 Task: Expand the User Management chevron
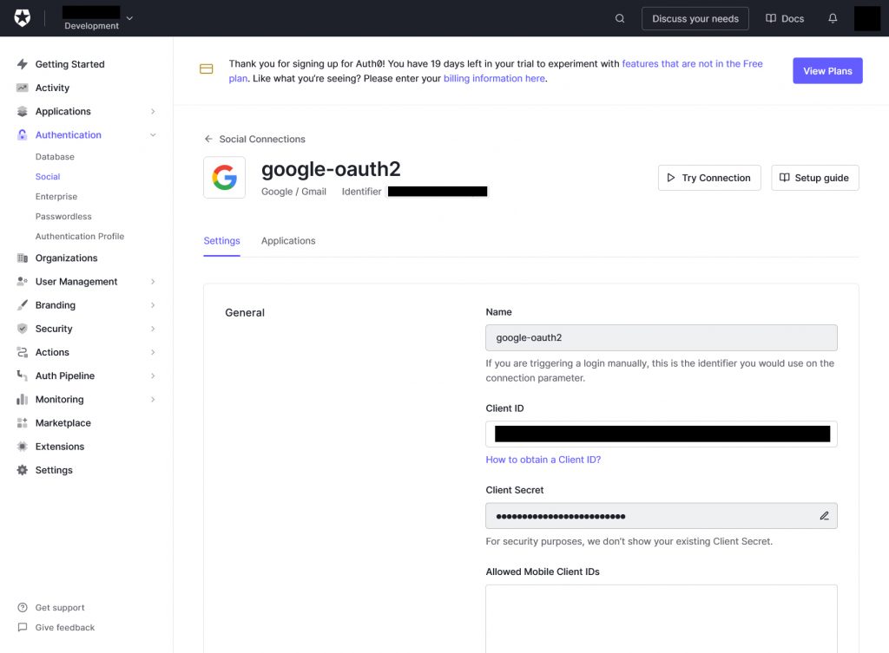tap(153, 282)
